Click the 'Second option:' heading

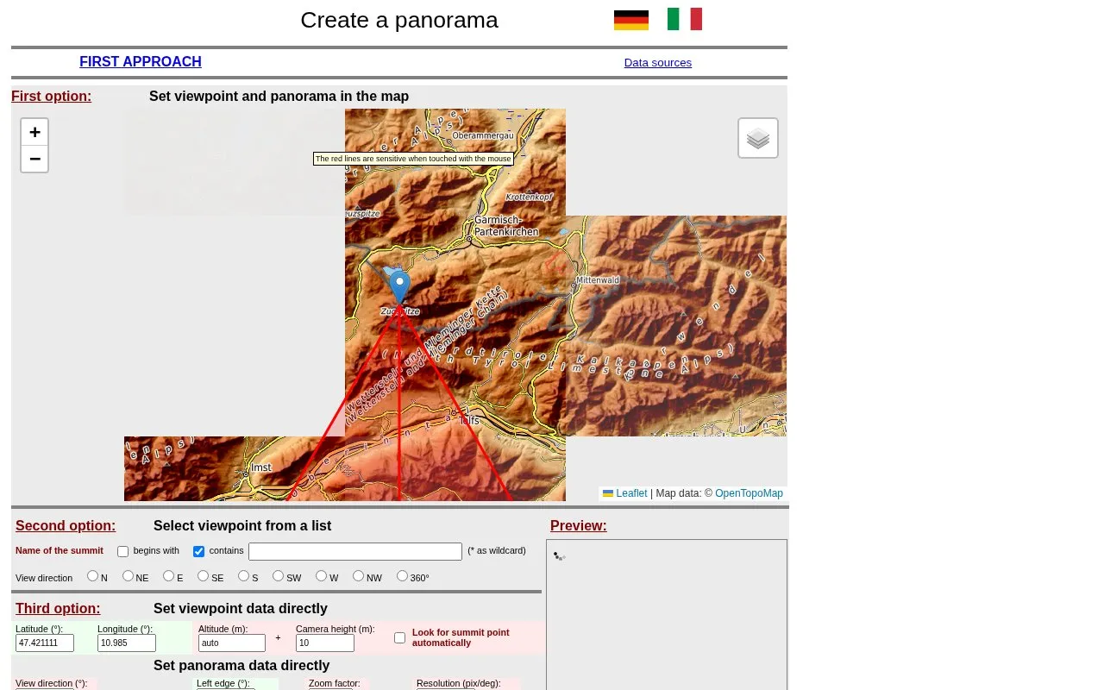tap(66, 526)
